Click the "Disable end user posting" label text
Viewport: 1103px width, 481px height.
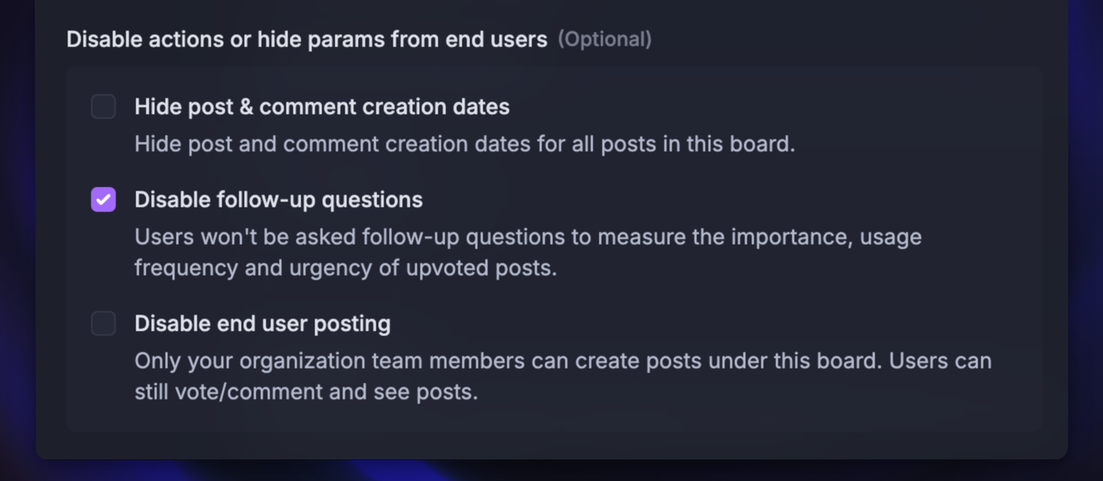point(263,324)
